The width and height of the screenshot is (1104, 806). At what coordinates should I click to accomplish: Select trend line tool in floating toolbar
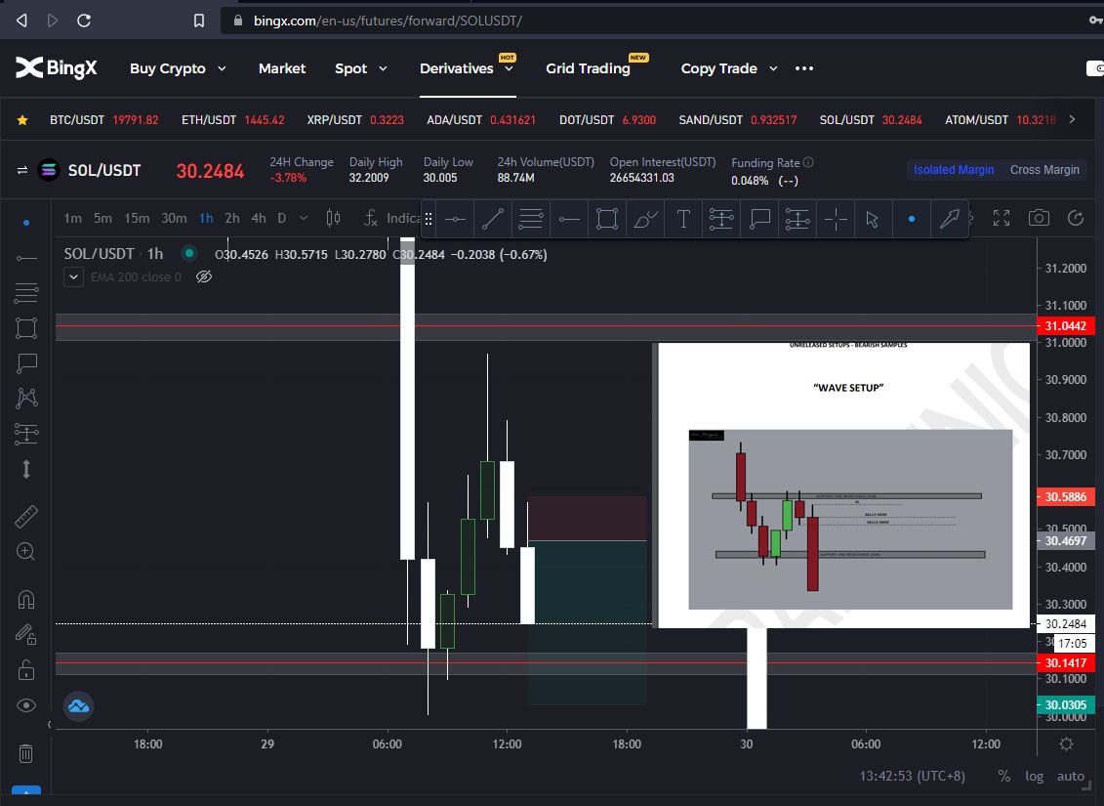pos(493,219)
